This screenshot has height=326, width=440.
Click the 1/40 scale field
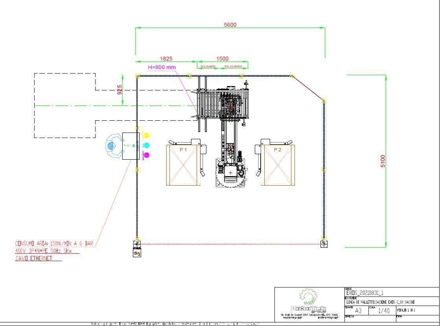point(383,311)
